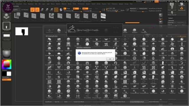Viewport: 189px width, 106px height.
Task: Open the current brush thumbnail selector
Action: pyautogui.click(x=6, y=16)
